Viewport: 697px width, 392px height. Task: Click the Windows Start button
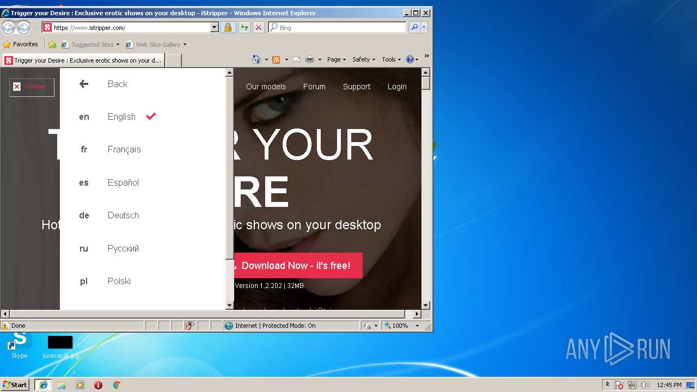tap(15, 385)
